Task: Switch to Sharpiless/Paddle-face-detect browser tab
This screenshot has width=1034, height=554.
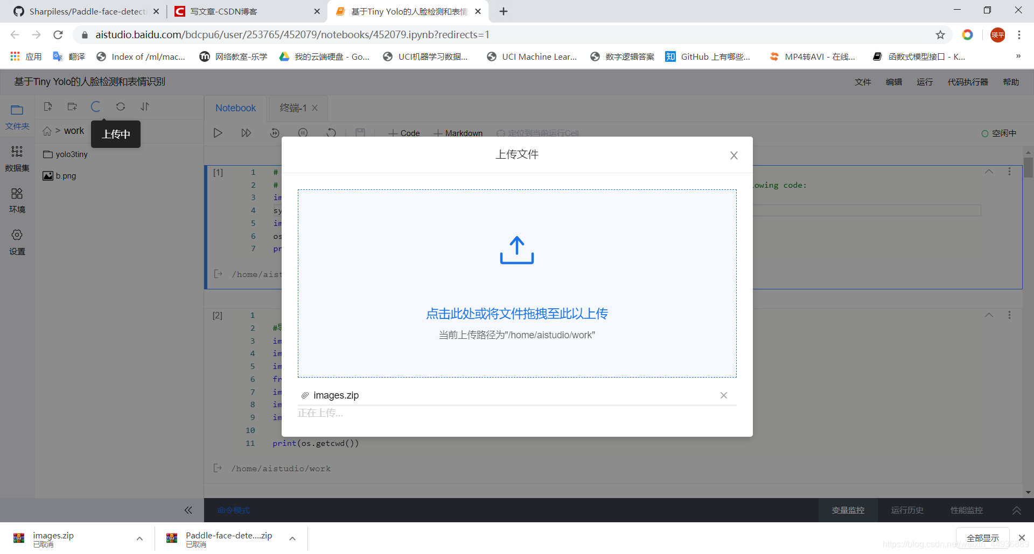Action: tap(86, 11)
